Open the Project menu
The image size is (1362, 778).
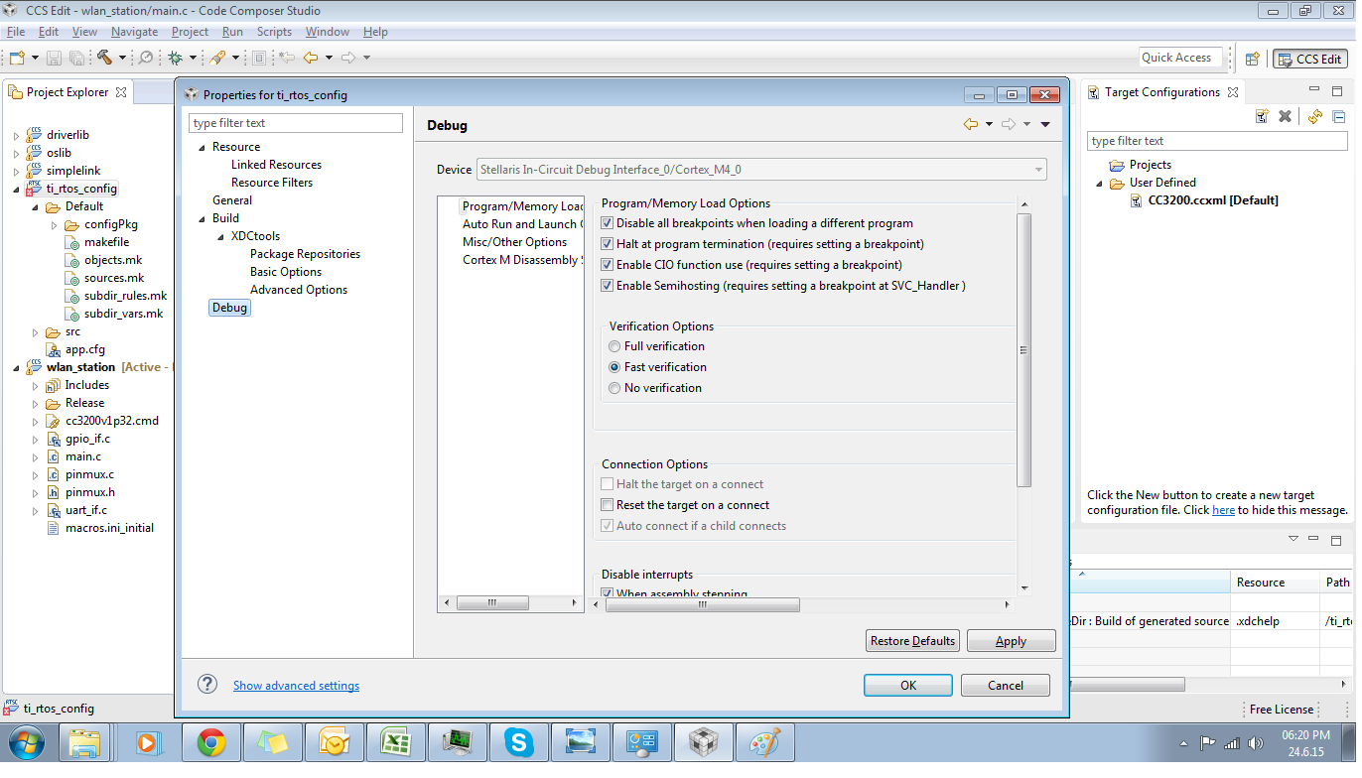(x=190, y=32)
